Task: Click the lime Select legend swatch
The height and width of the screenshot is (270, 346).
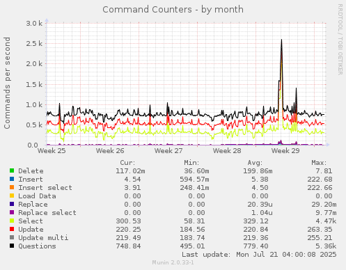Action: click(12, 221)
